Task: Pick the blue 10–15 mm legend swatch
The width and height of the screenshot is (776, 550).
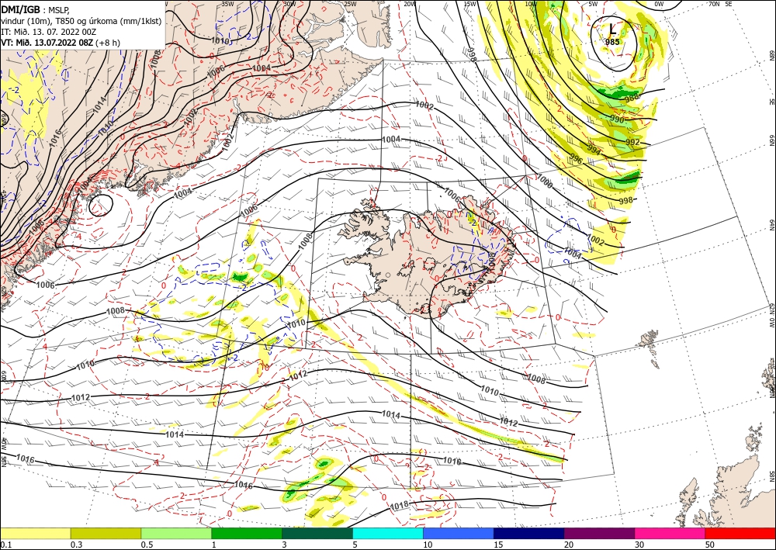Action: click(x=459, y=533)
